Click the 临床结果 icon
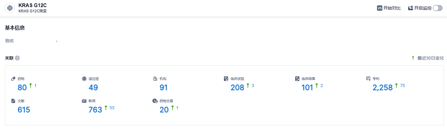 point(297,79)
